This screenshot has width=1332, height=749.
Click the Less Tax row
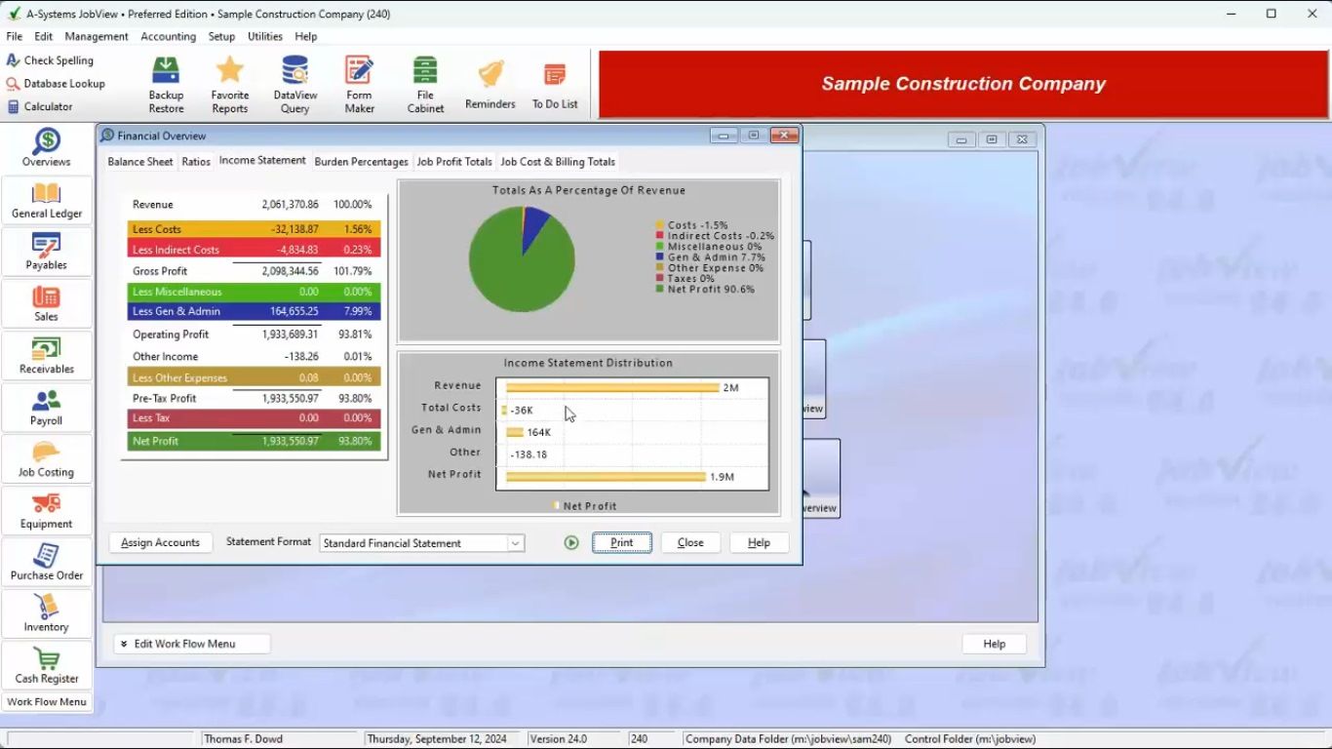tap(254, 418)
